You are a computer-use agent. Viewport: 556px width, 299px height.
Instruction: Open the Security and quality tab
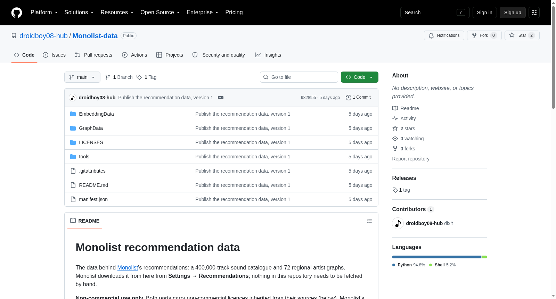tap(219, 55)
